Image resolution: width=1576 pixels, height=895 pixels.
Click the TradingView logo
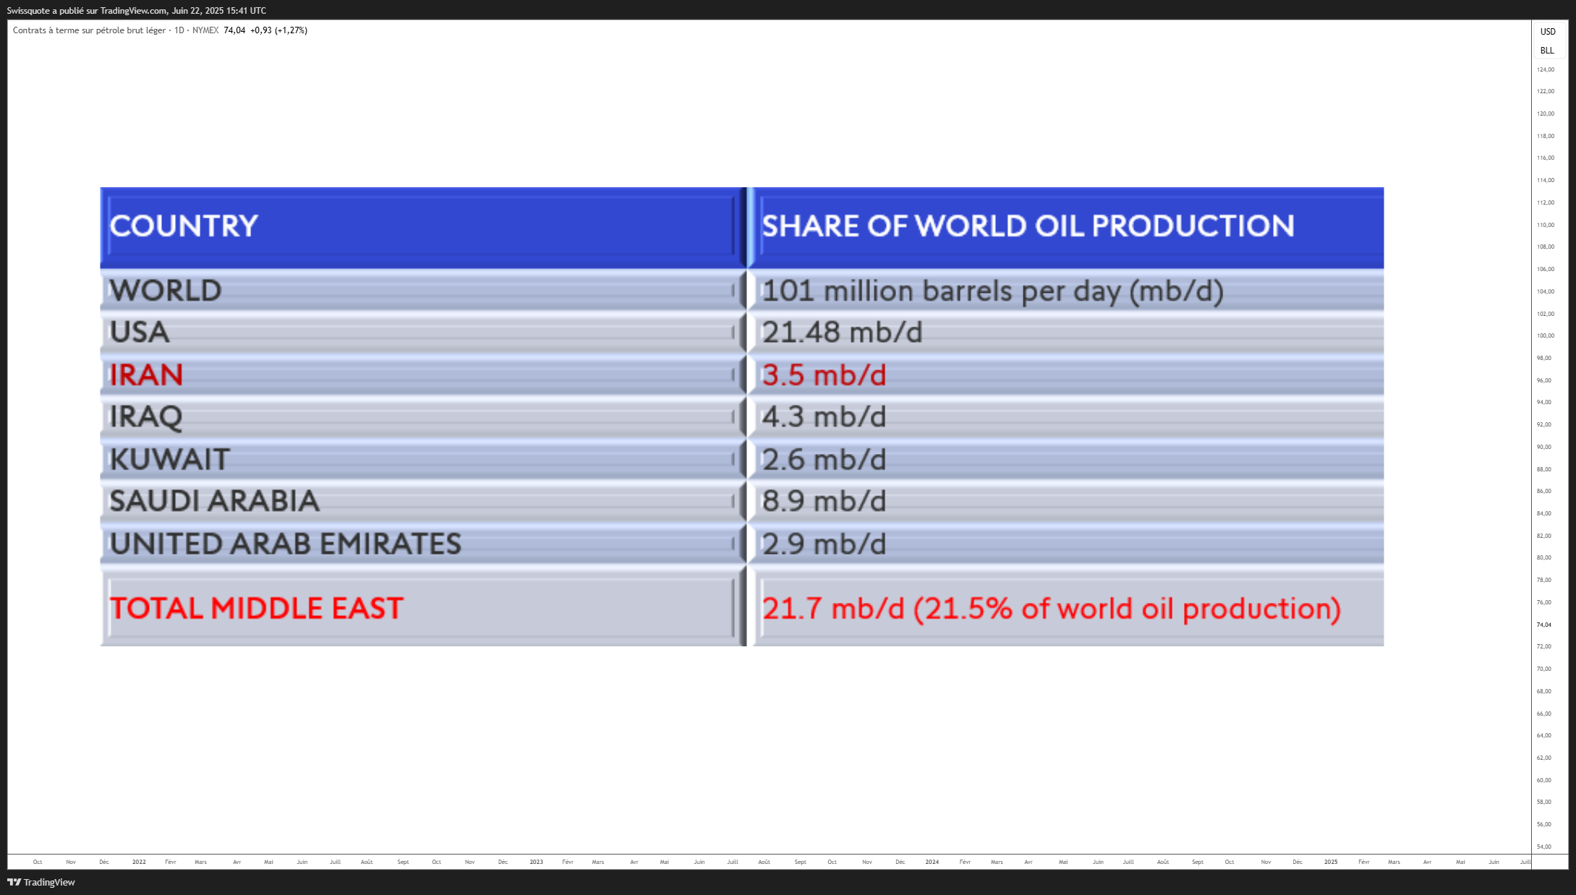tap(41, 882)
